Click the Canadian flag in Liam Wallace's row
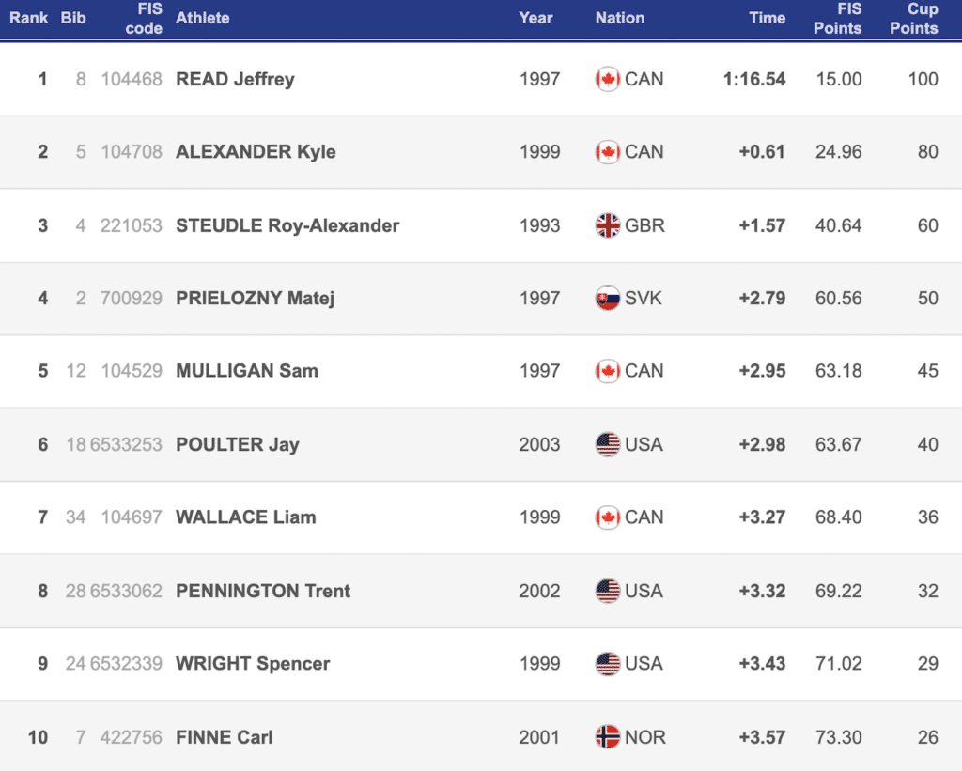962x771 pixels. [x=607, y=517]
